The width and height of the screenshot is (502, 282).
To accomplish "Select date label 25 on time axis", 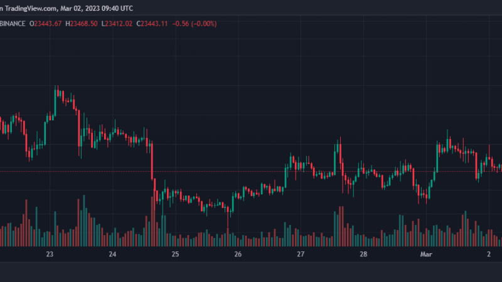I will (x=175, y=254).
